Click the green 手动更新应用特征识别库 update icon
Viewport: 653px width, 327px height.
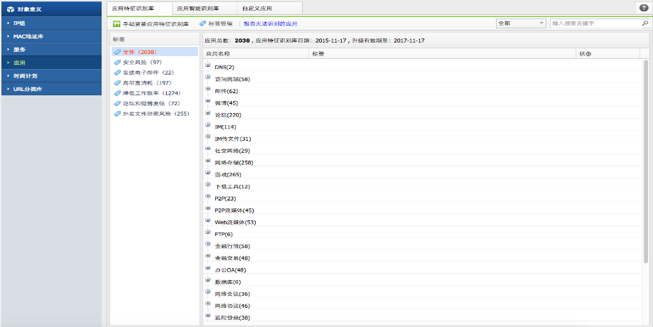pos(117,23)
